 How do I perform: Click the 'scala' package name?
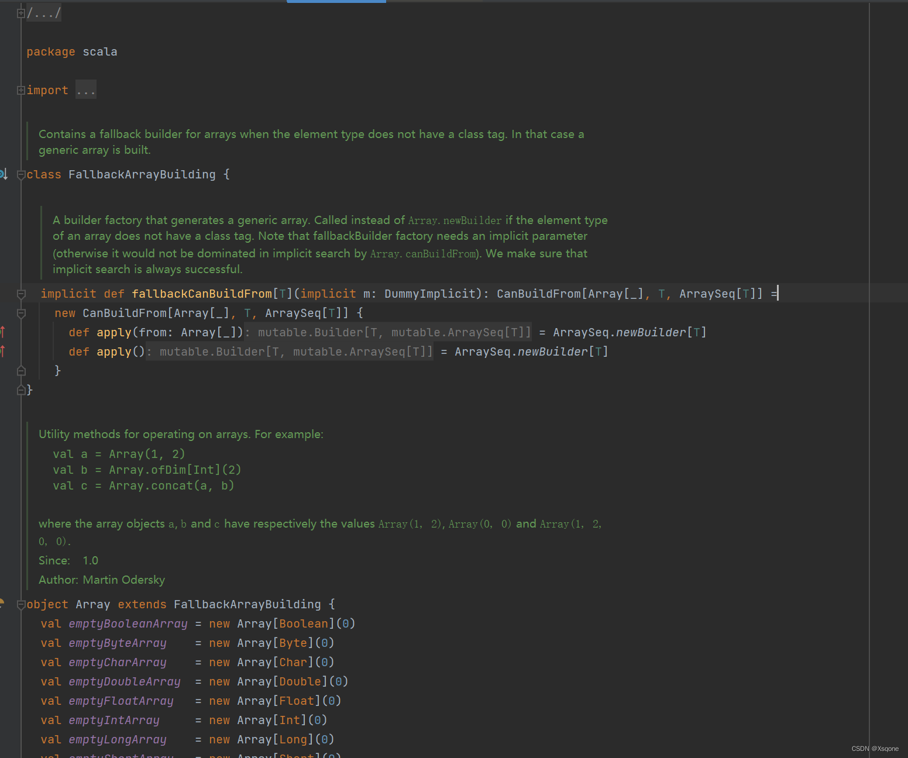[100, 52]
